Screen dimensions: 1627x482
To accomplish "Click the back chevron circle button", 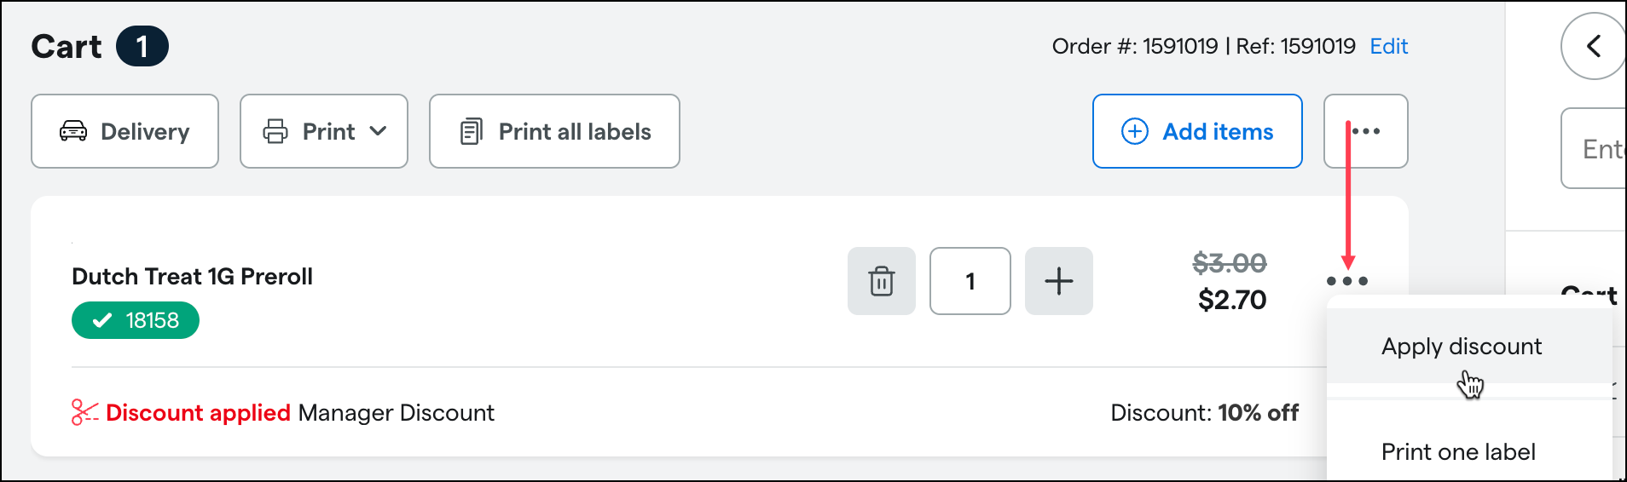I will [x=1593, y=46].
